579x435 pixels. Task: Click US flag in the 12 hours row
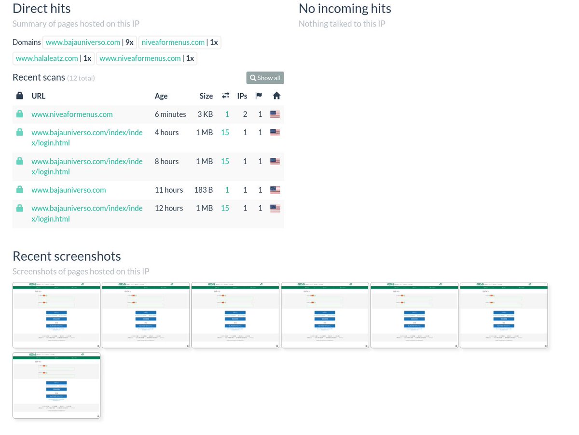[275, 209]
